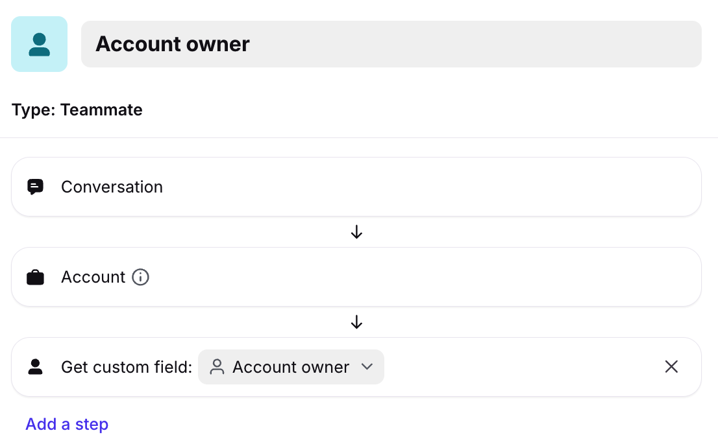This screenshot has height=446, width=718.
Task: Click the Type: Teammate label
Action: 77,110
